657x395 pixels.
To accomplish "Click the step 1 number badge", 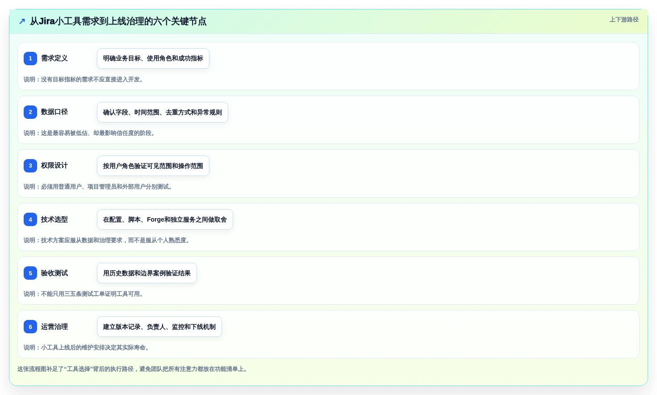I will [x=30, y=59].
